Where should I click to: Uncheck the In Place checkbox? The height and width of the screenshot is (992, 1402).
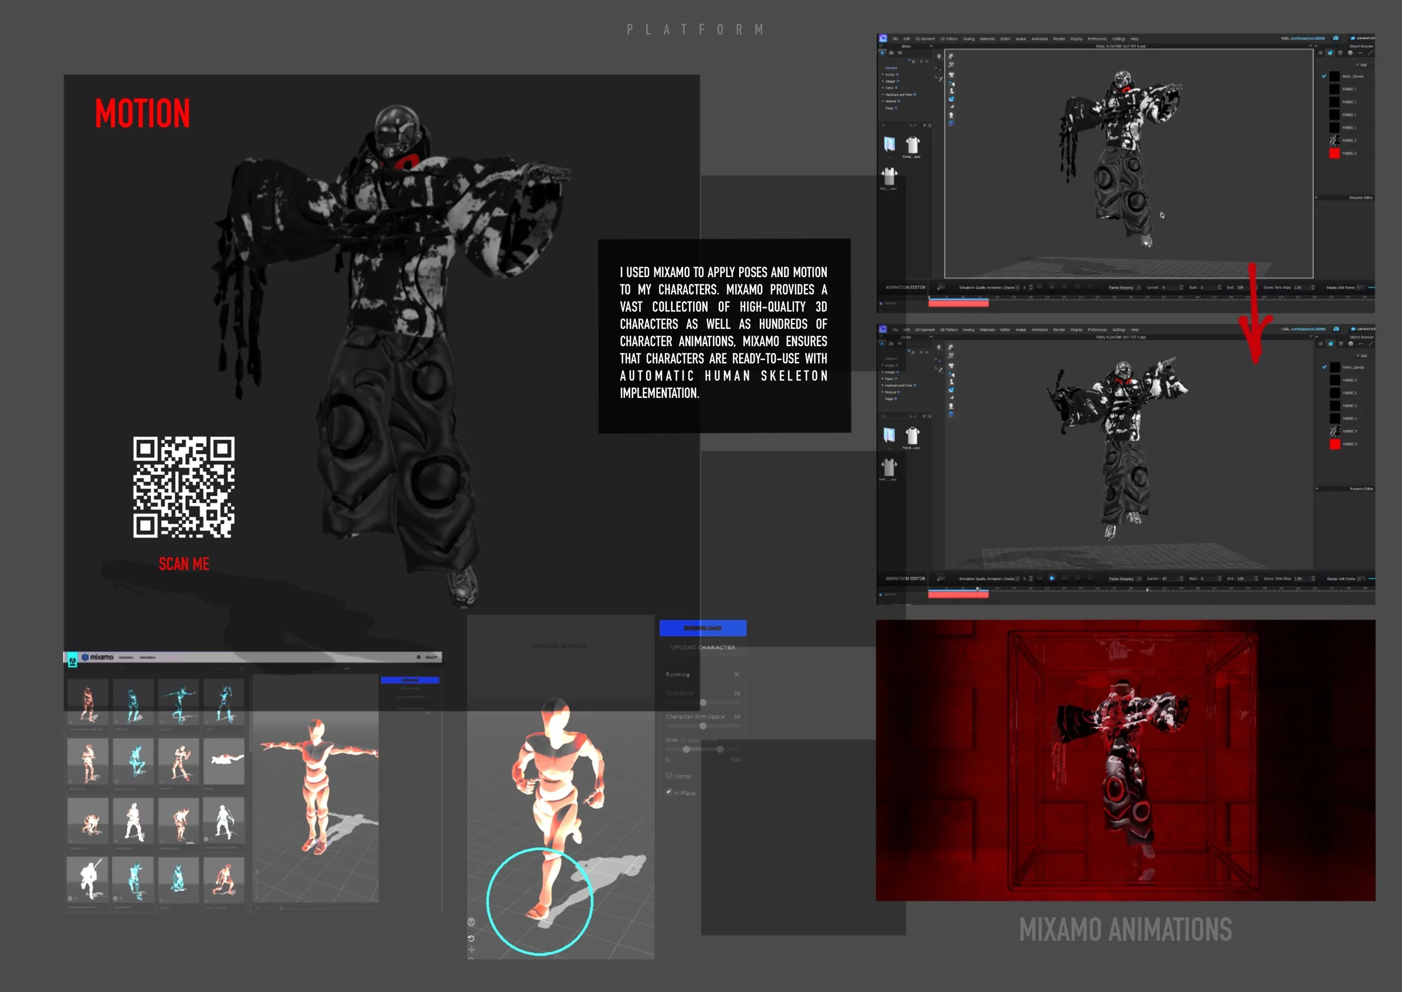click(x=668, y=792)
